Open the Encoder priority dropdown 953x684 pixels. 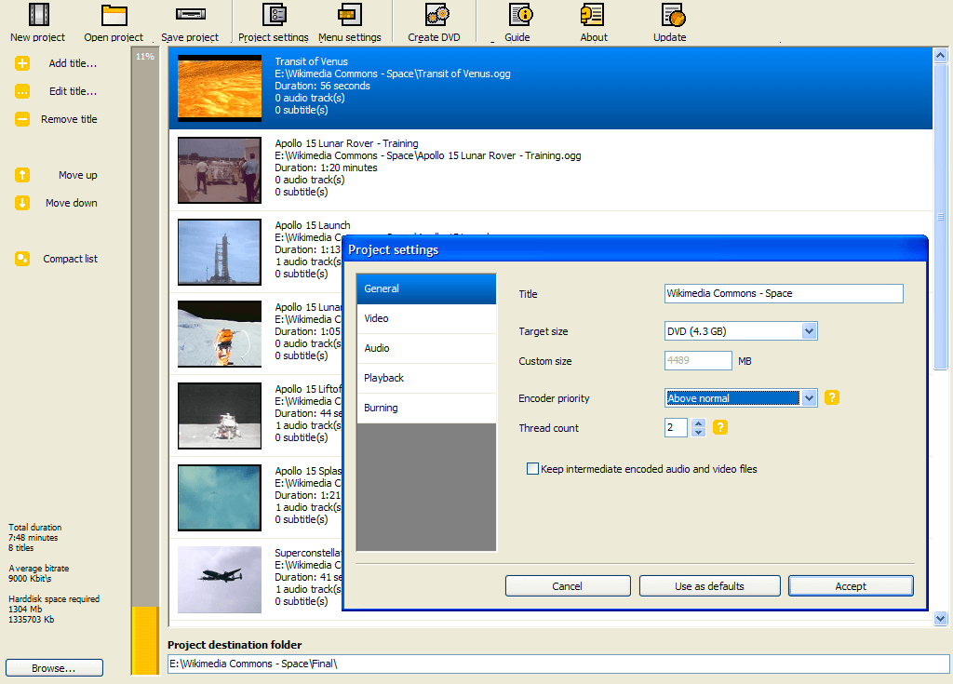[x=809, y=398]
